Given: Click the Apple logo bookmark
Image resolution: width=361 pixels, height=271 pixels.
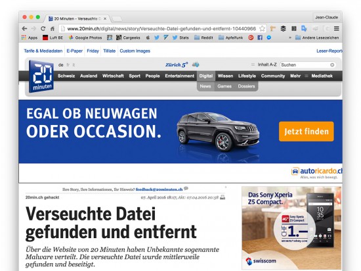Looking at the screenshot, I should [148, 37].
